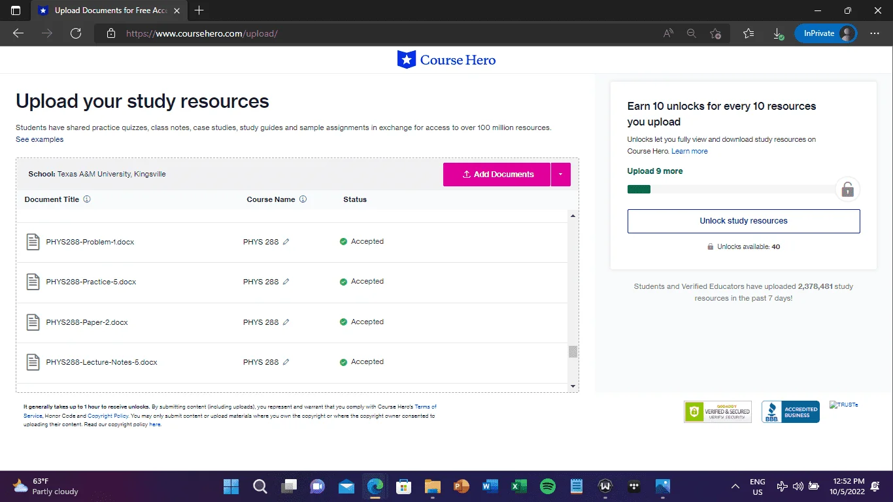Show hidden system tray icons
Image resolution: width=893 pixels, height=502 pixels.
(x=735, y=486)
